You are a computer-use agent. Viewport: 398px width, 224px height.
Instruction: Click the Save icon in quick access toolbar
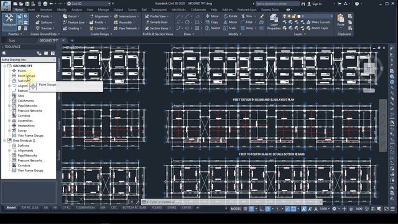click(x=27, y=4)
